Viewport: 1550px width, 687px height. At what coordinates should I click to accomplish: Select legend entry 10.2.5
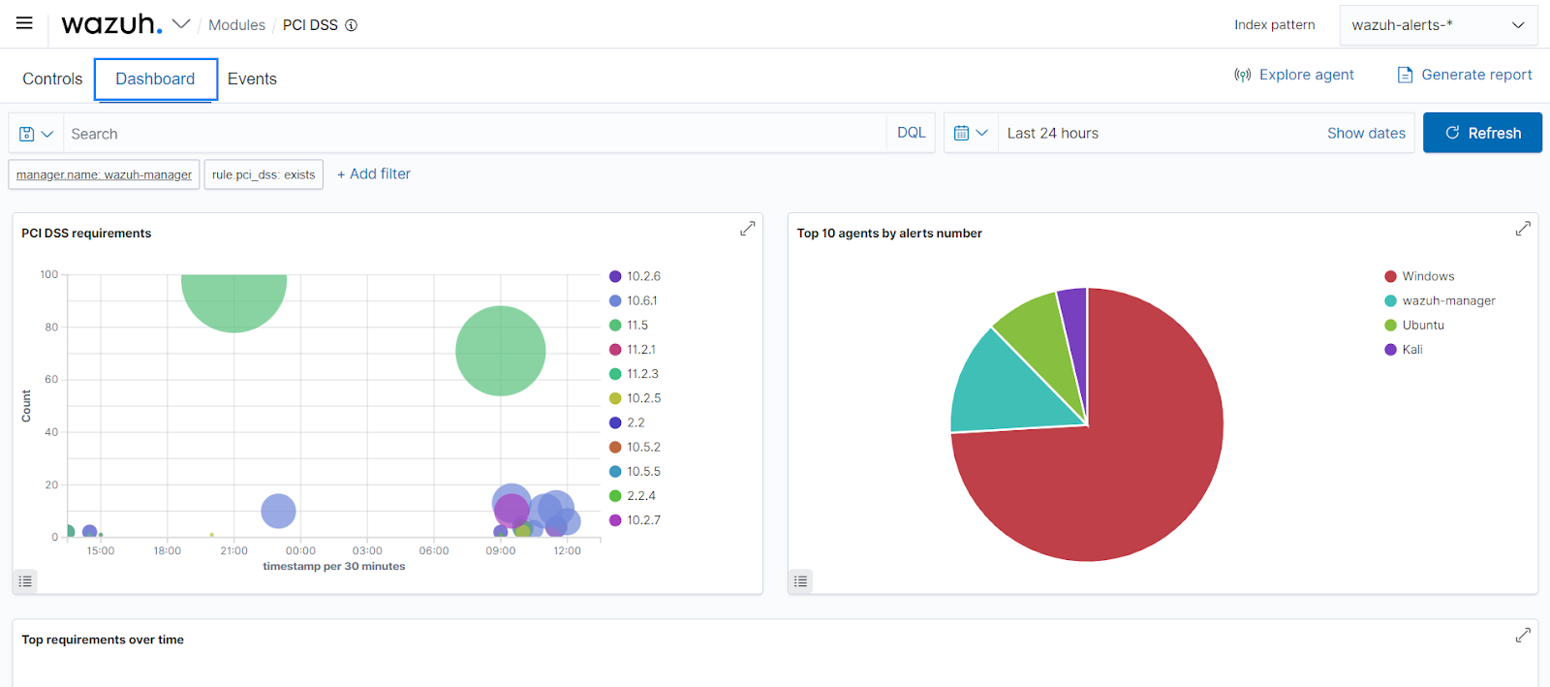coord(635,398)
